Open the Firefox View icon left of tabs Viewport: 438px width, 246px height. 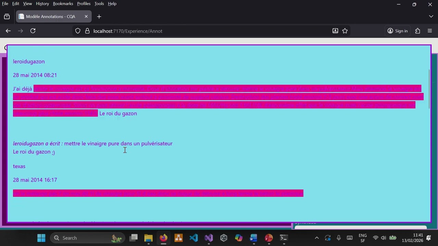7,16
